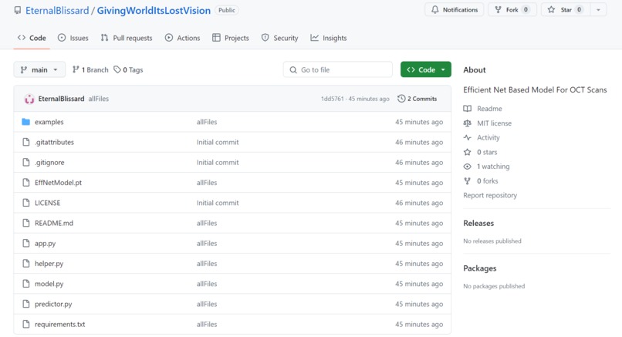Switch to the Code tab

(32, 38)
